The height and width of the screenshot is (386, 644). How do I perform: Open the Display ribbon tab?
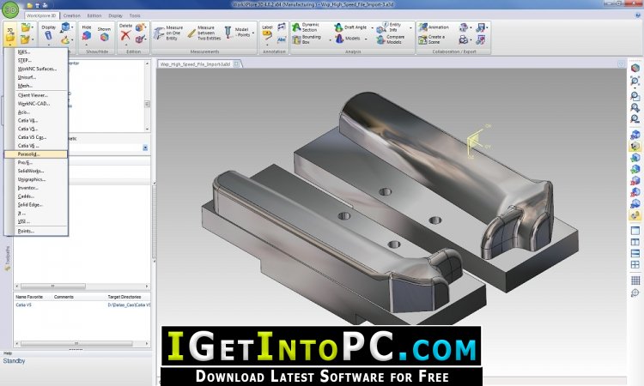[115, 15]
